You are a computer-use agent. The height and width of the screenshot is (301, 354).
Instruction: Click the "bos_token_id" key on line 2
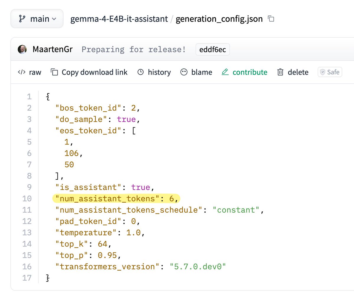[88, 108]
